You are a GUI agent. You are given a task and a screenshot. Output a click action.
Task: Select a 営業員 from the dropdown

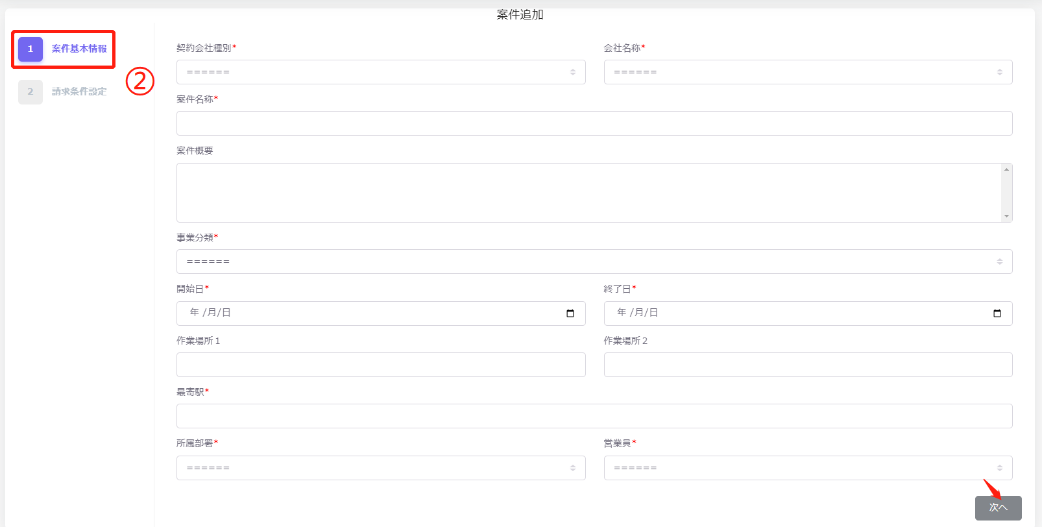[x=808, y=468]
